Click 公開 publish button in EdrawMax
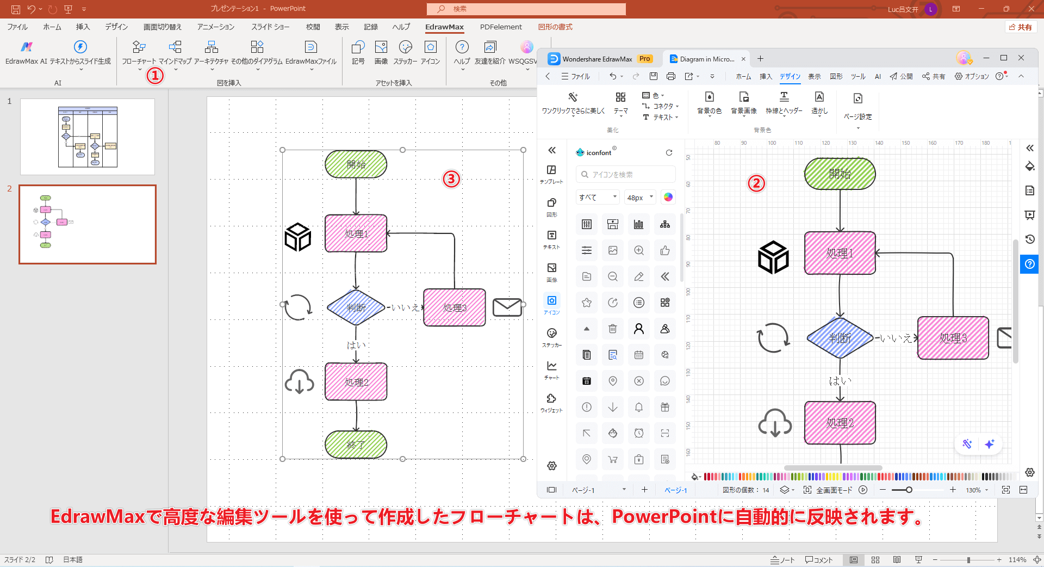Screen dimensions: 1044x567 pos(901,76)
